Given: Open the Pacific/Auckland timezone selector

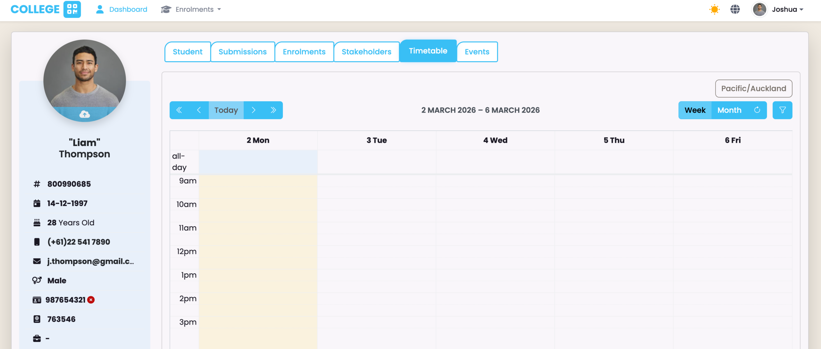Looking at the screenshot, I should [753, 88].
